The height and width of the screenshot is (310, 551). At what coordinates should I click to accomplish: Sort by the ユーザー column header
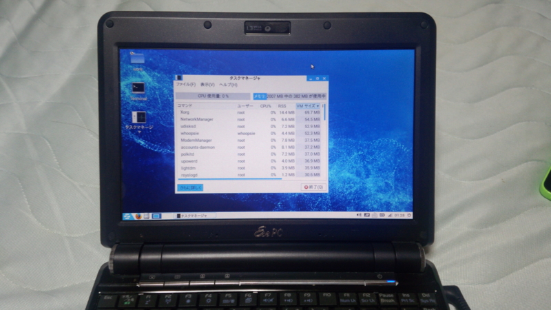point(247,106)
